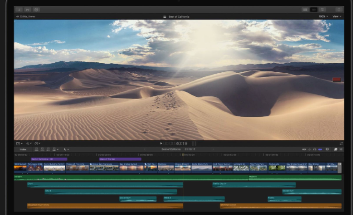Open the timeline Index
Viewport: 353px width, 215px height.
(23, 149)
